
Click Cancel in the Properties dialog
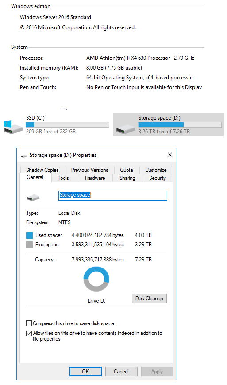pyautogui.click(x=121, y=372)
